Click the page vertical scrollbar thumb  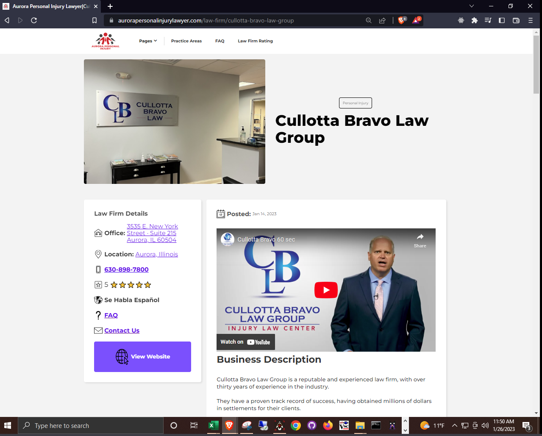(536, 64)
